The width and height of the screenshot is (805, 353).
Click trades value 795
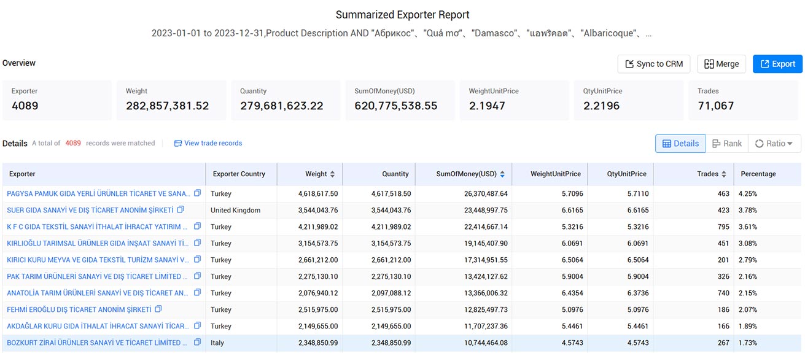(x=723, y=227)
